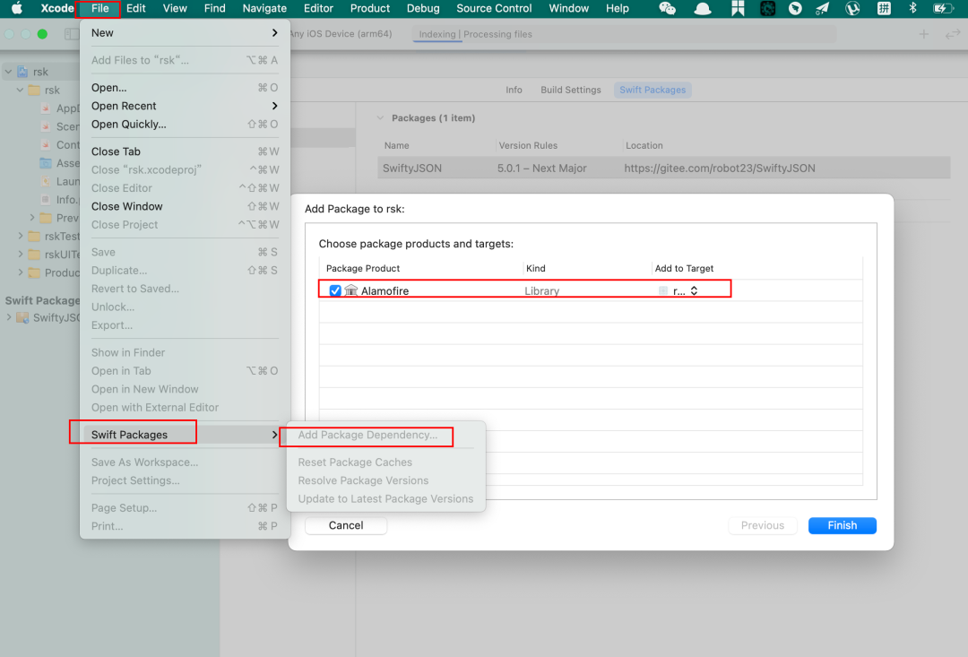Click the Alamofire library building icon
This screenshot has width=968, height=657.
[x=351, y=290]
